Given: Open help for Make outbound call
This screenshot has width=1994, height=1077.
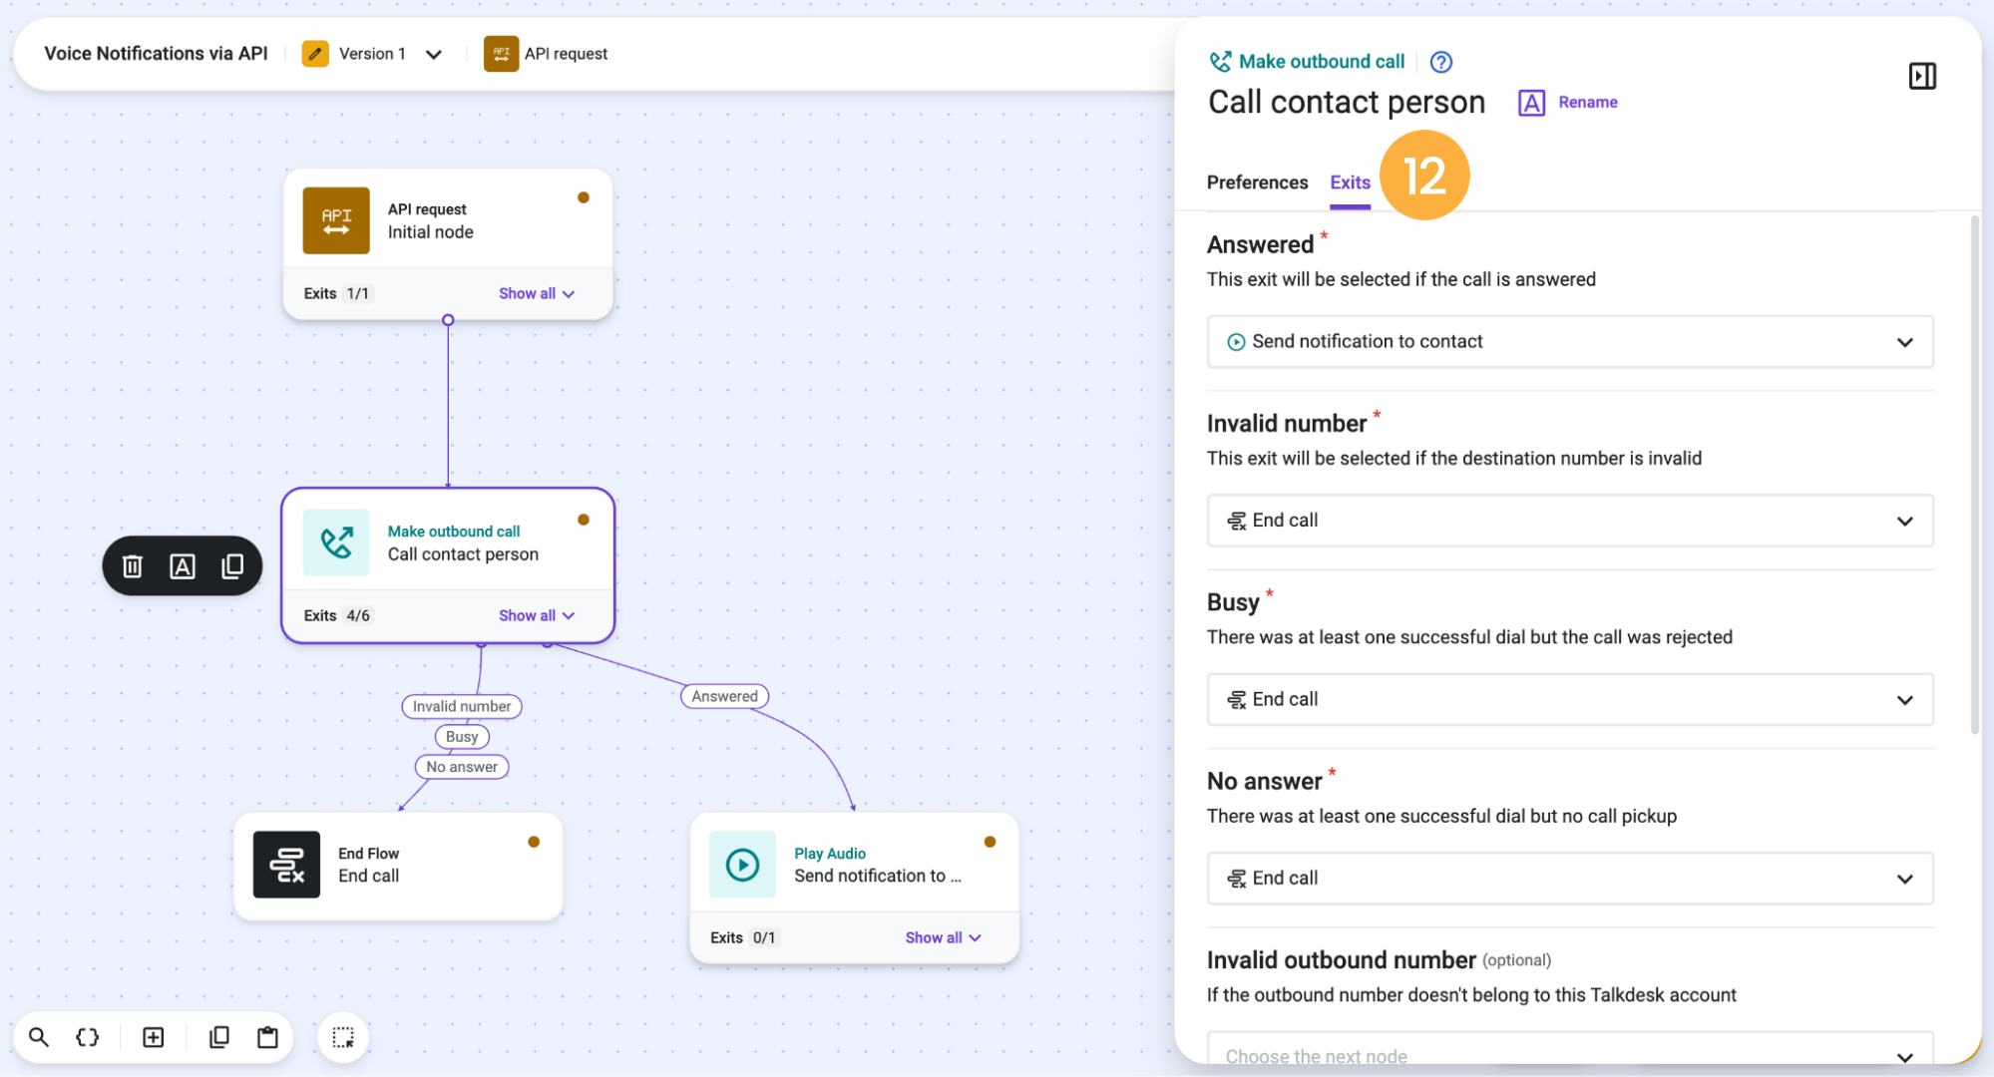Looking at the screenshot, I should click(1440, 62).
